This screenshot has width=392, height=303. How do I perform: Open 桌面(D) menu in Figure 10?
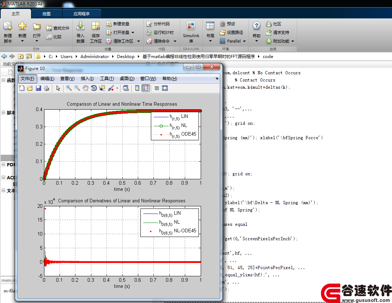(x=127, y=79)
